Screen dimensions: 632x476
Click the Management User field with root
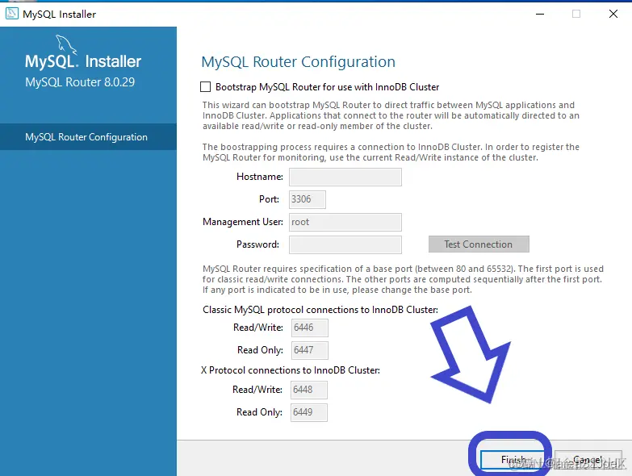pyautogui.click(x=345, y=222)
